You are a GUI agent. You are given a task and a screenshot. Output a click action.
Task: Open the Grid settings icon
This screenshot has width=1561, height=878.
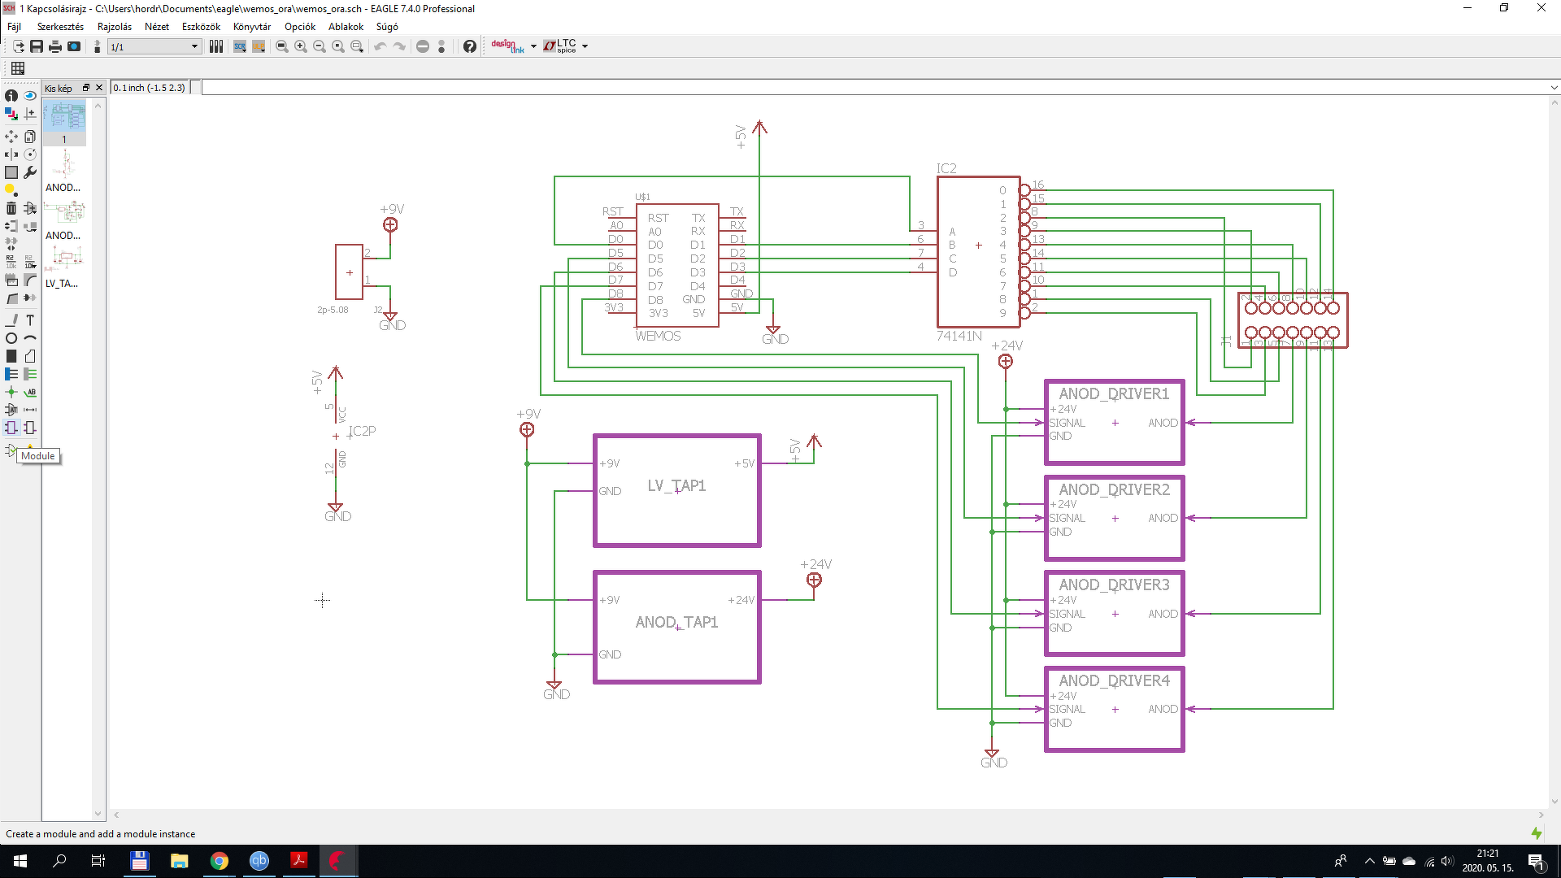pos(18,68)
